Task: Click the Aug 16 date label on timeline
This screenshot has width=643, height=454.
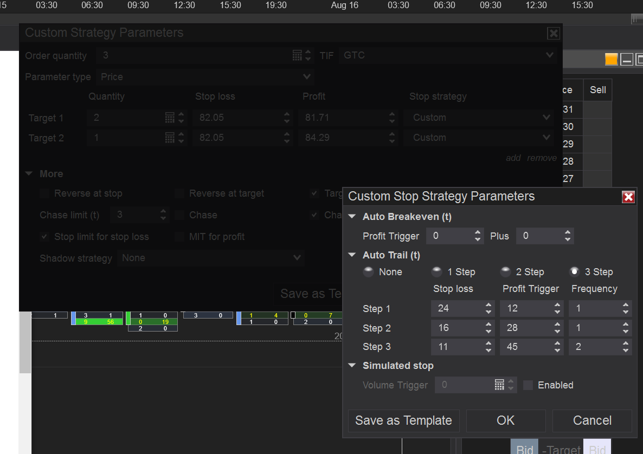Action: point(344,5)
